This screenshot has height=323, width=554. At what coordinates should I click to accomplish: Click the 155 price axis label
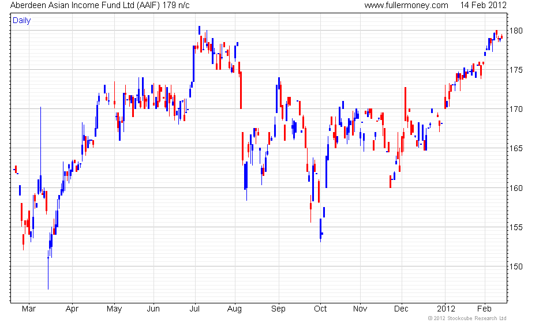point(515,227)
